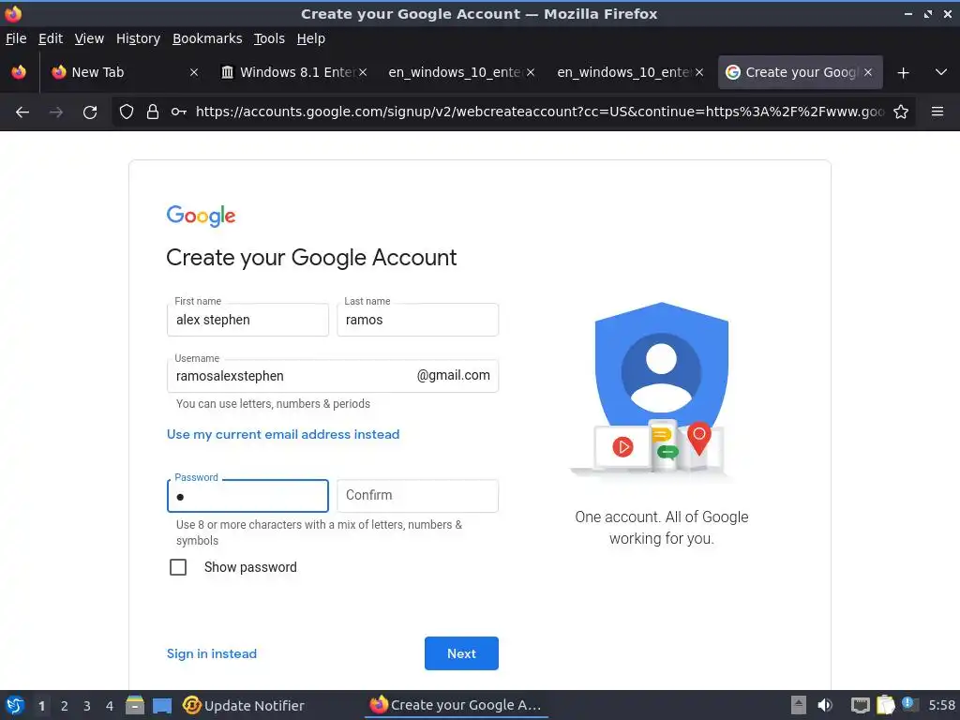The image size is (960, 720).
Task: Open the file manager taskbar icon
Action: pos(135,705)
